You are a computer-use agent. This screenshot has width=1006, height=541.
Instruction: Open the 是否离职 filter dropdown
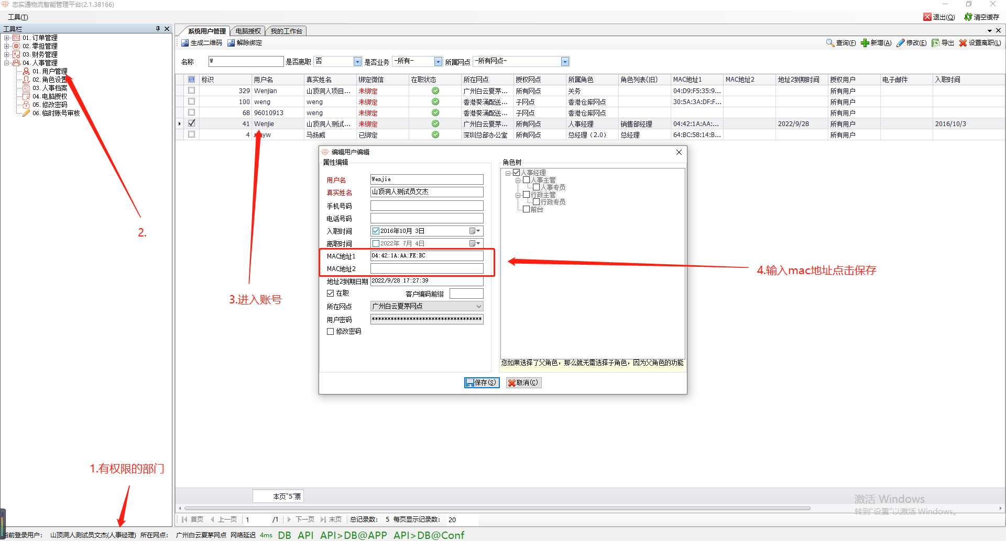[x=357, y=62]
